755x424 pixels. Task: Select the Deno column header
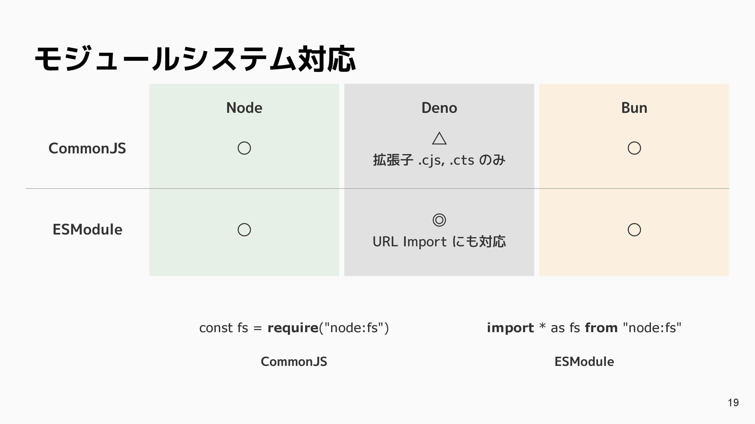(x=439, y=108)
